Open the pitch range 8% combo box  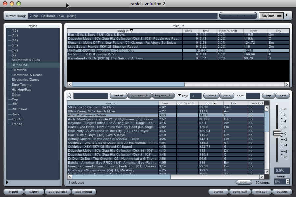point(281,182)
